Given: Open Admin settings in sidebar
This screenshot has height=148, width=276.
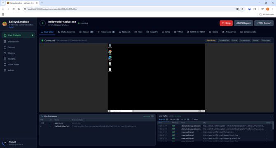Looking at the screenshot, I should click(18, 70).
